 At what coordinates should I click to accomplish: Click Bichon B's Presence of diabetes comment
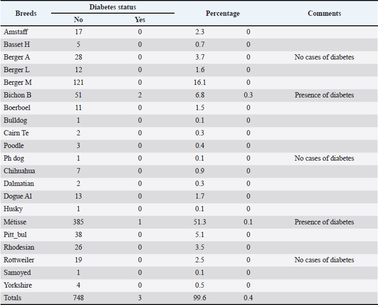[x=324, y=95]
